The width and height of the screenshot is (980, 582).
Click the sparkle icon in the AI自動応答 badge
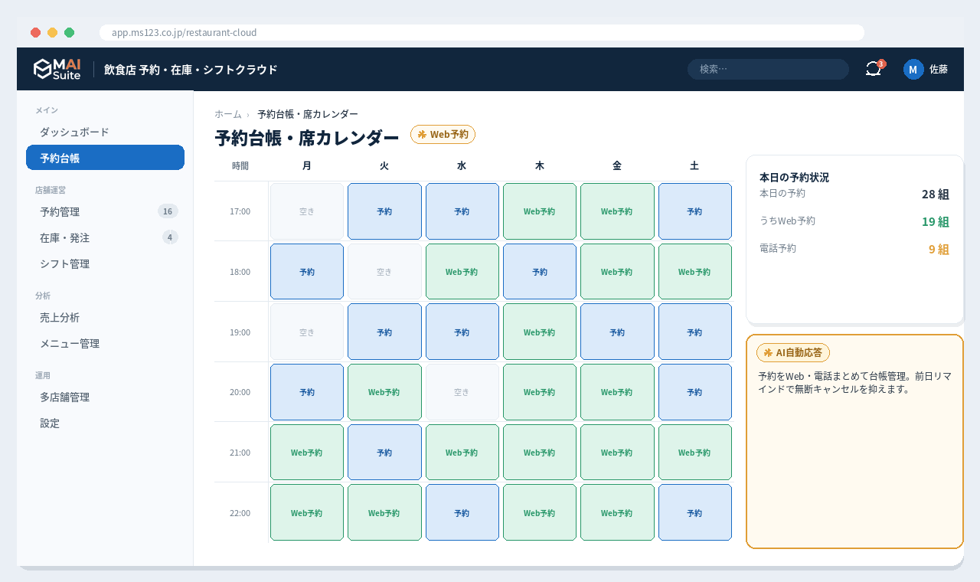tap(768, 352)
